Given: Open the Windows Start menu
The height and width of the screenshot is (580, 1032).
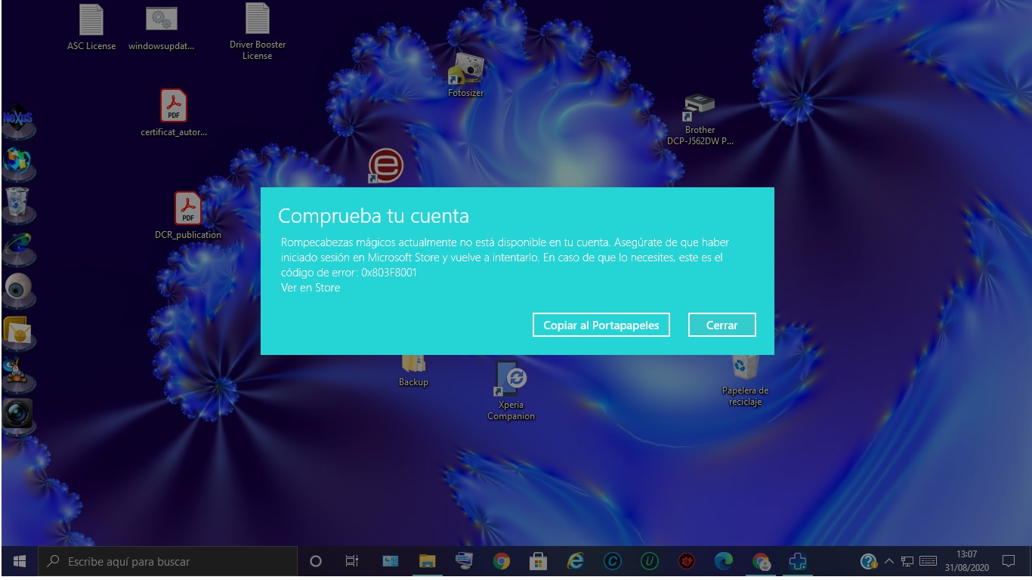Looking at the screenshot, I should coord(20,561).
